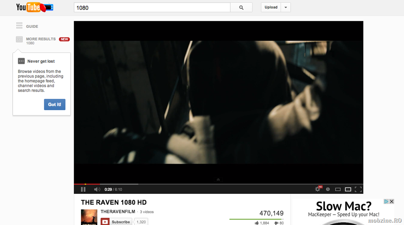Click the Upload button
This screenshot has width=404, height=225.
tap(271, 7)
